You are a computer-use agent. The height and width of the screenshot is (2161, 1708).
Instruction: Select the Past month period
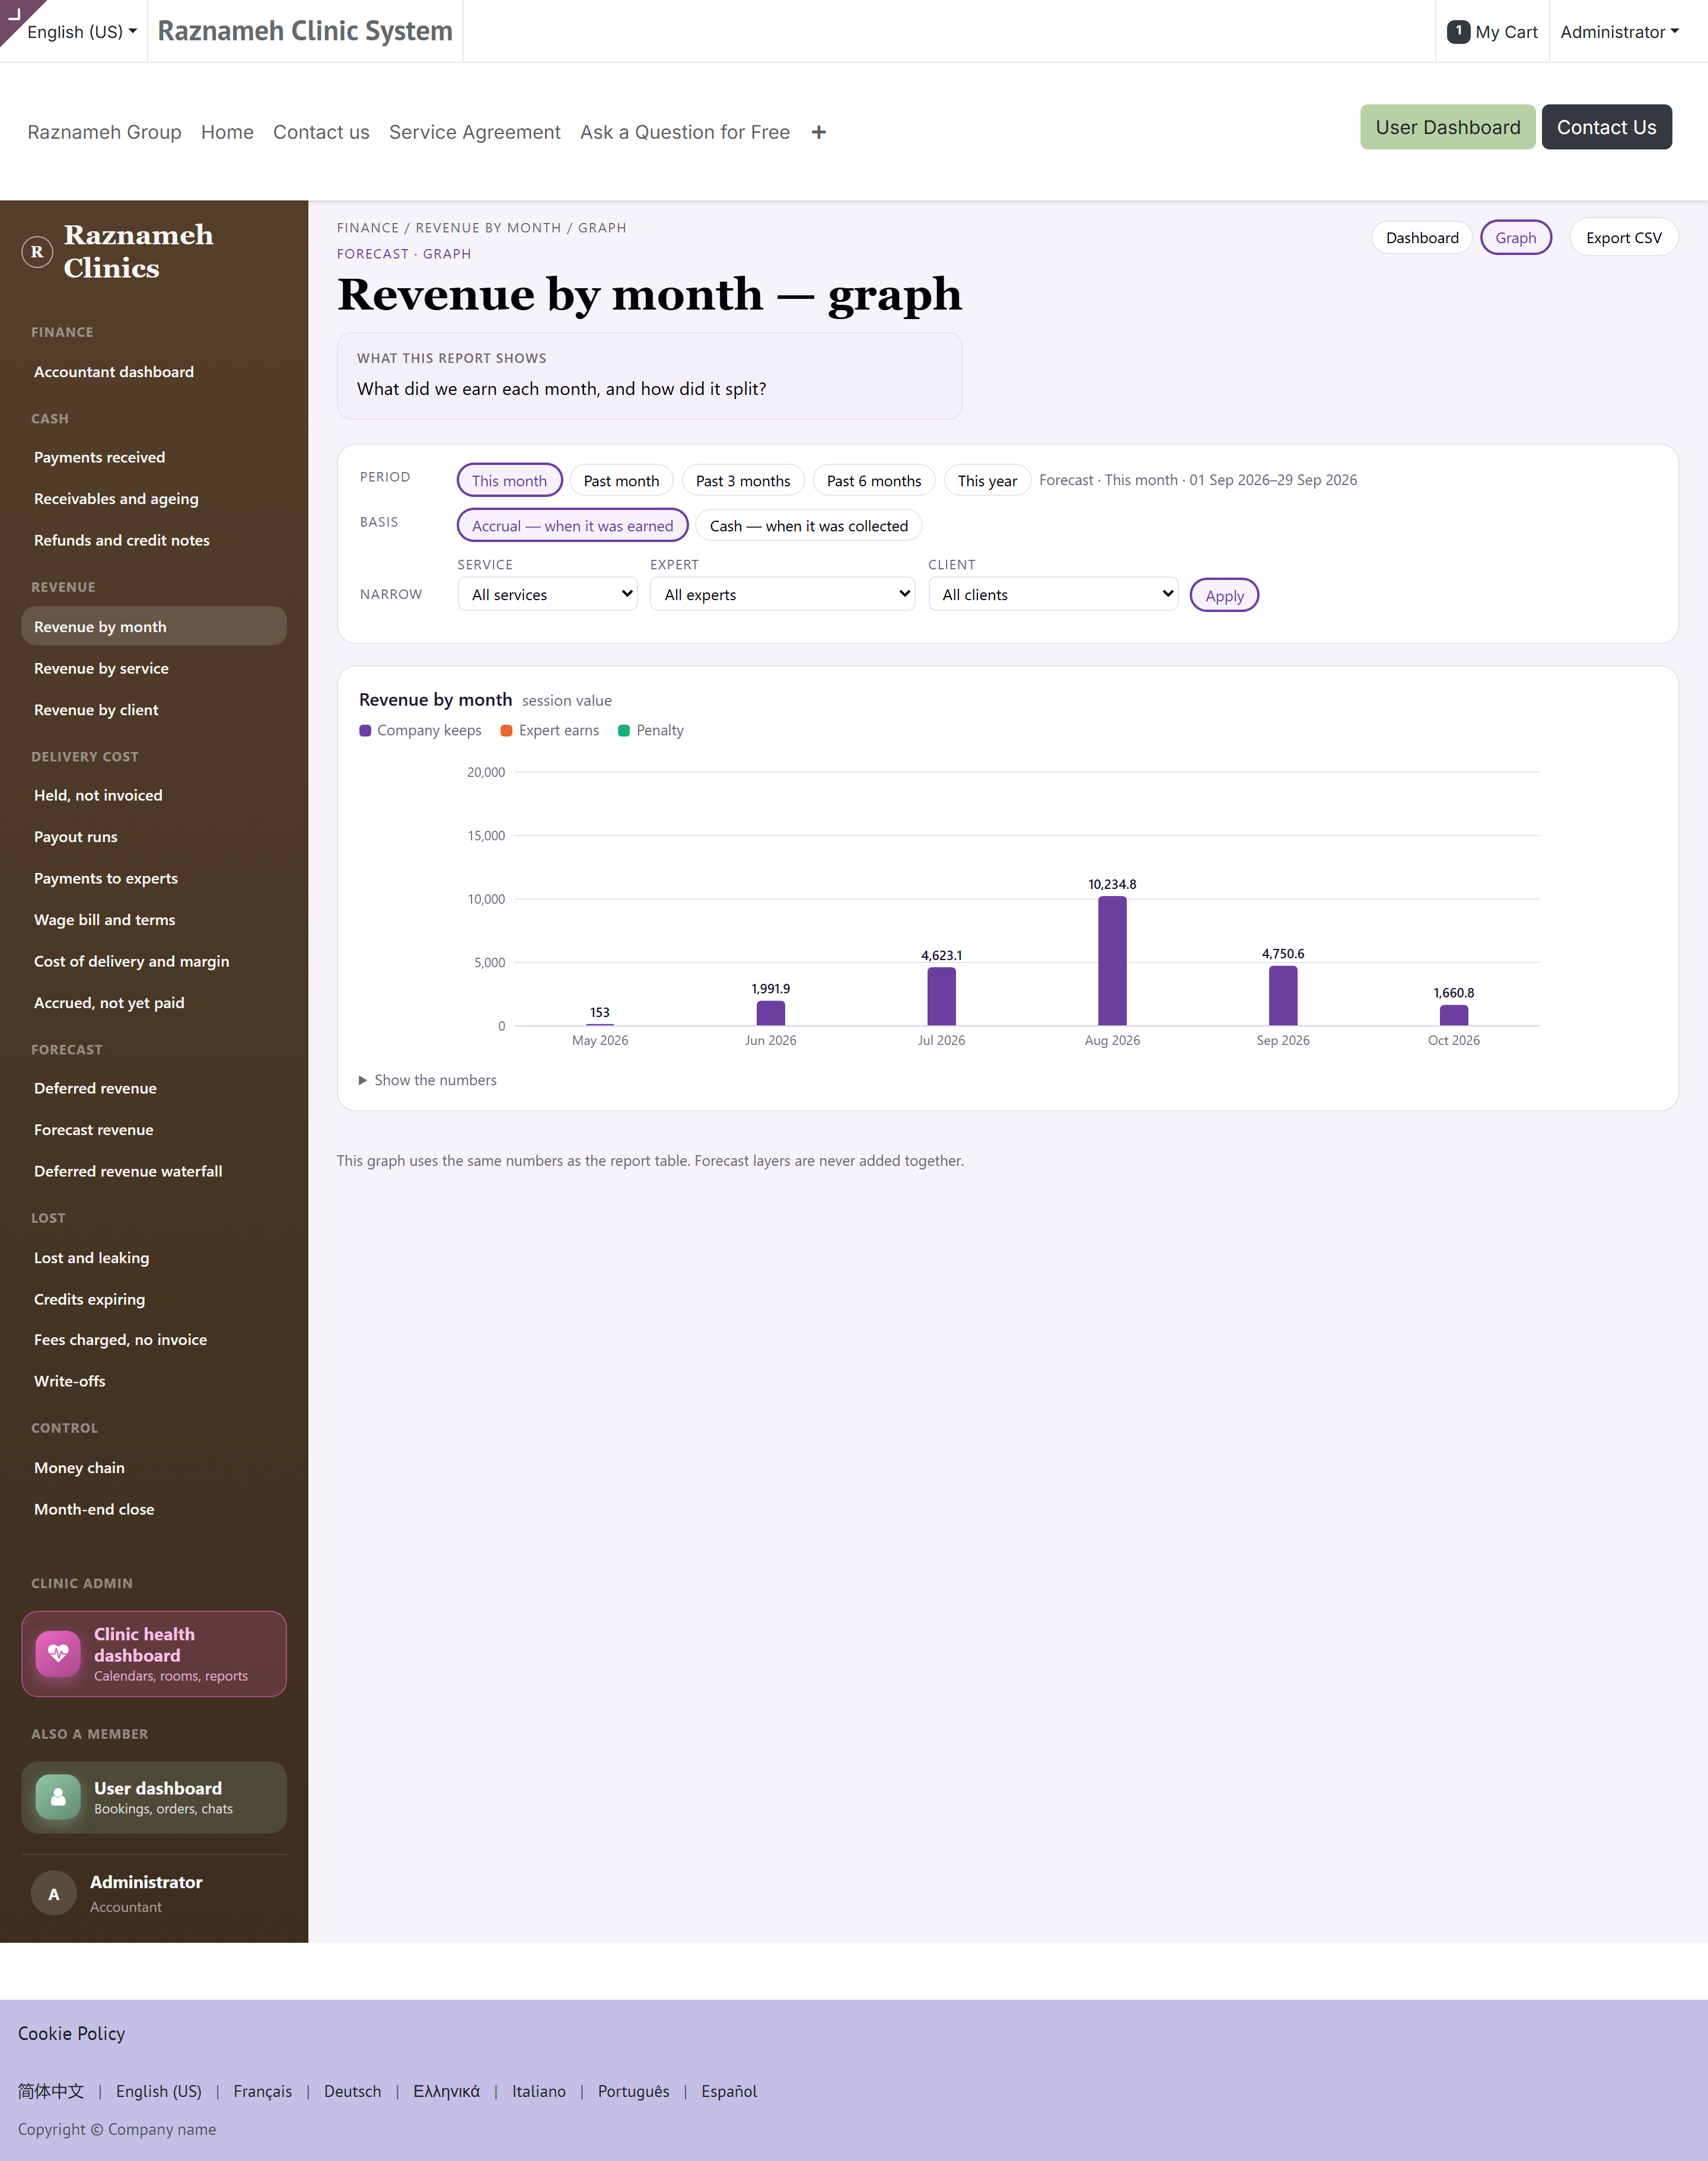click(x=621, y=480)
